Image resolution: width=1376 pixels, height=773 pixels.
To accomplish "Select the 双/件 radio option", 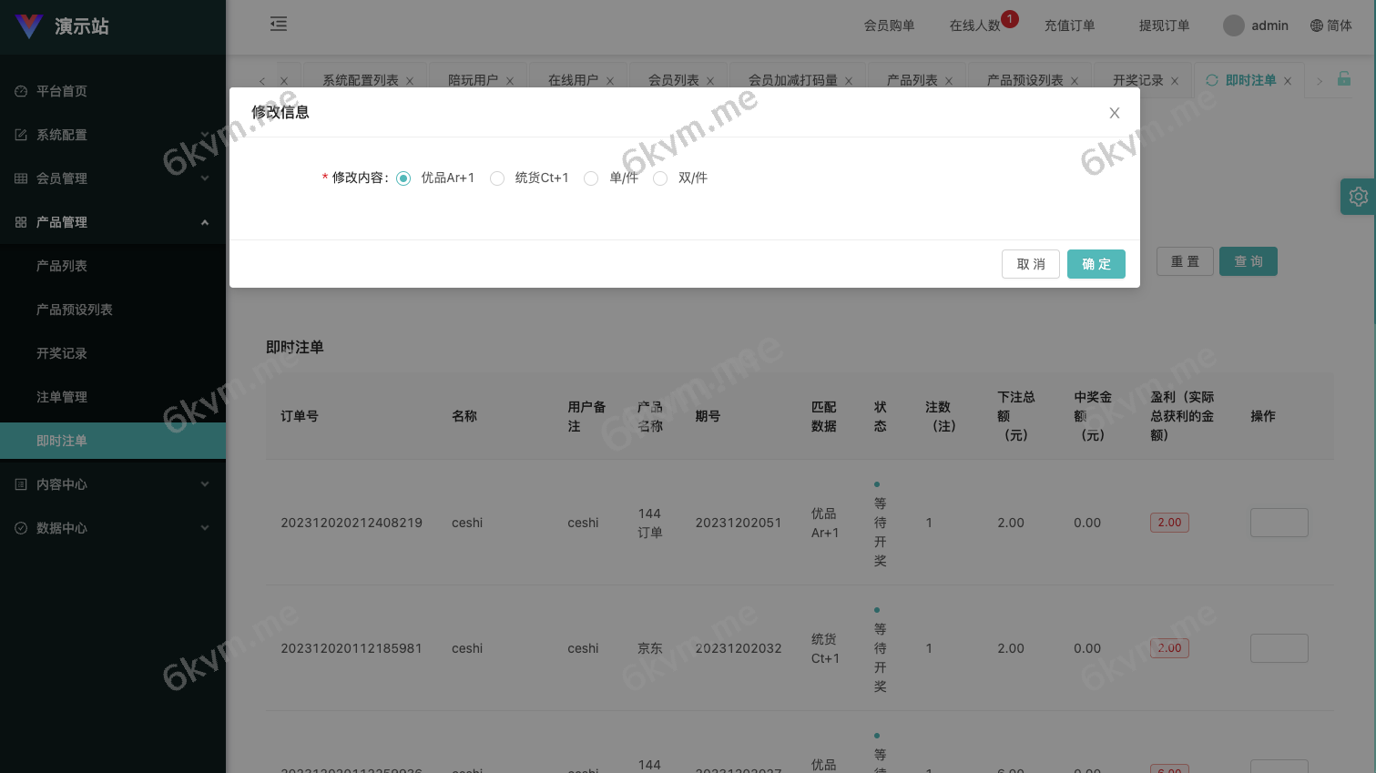I will (660, 178).
